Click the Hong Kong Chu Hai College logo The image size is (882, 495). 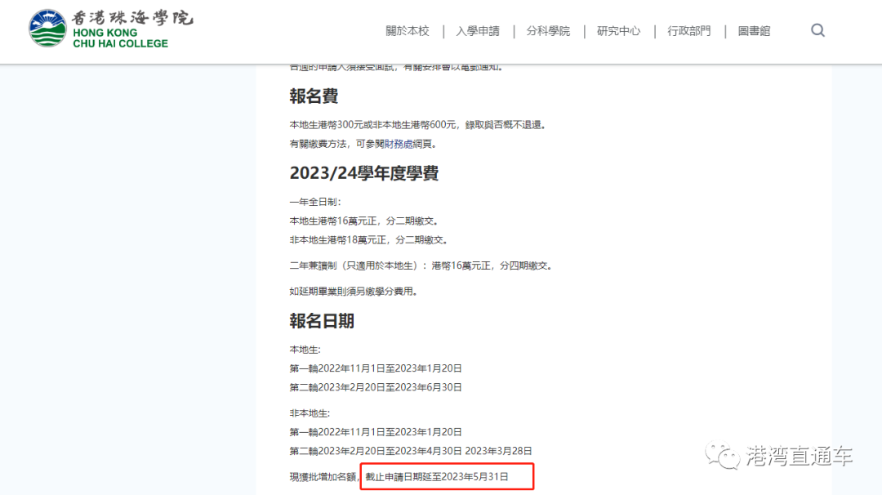click(x=111, y=28)
